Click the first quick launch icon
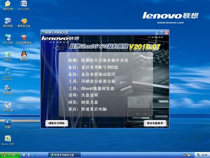The image size is (210, 158). pos(24,155)
